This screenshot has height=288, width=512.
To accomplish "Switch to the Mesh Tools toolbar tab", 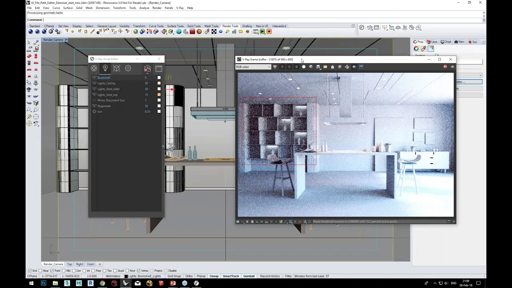I will [212, 26].
